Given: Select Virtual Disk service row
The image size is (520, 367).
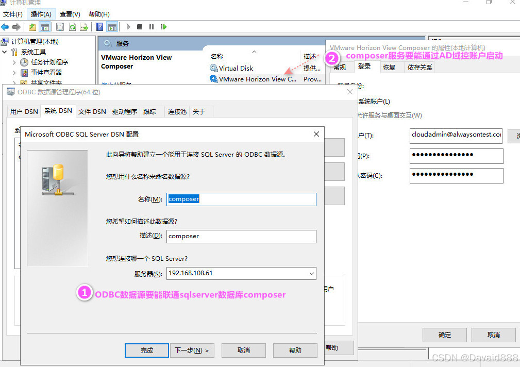Looking at the screenshot, I should pyautogui.click(x=266, y=68).
